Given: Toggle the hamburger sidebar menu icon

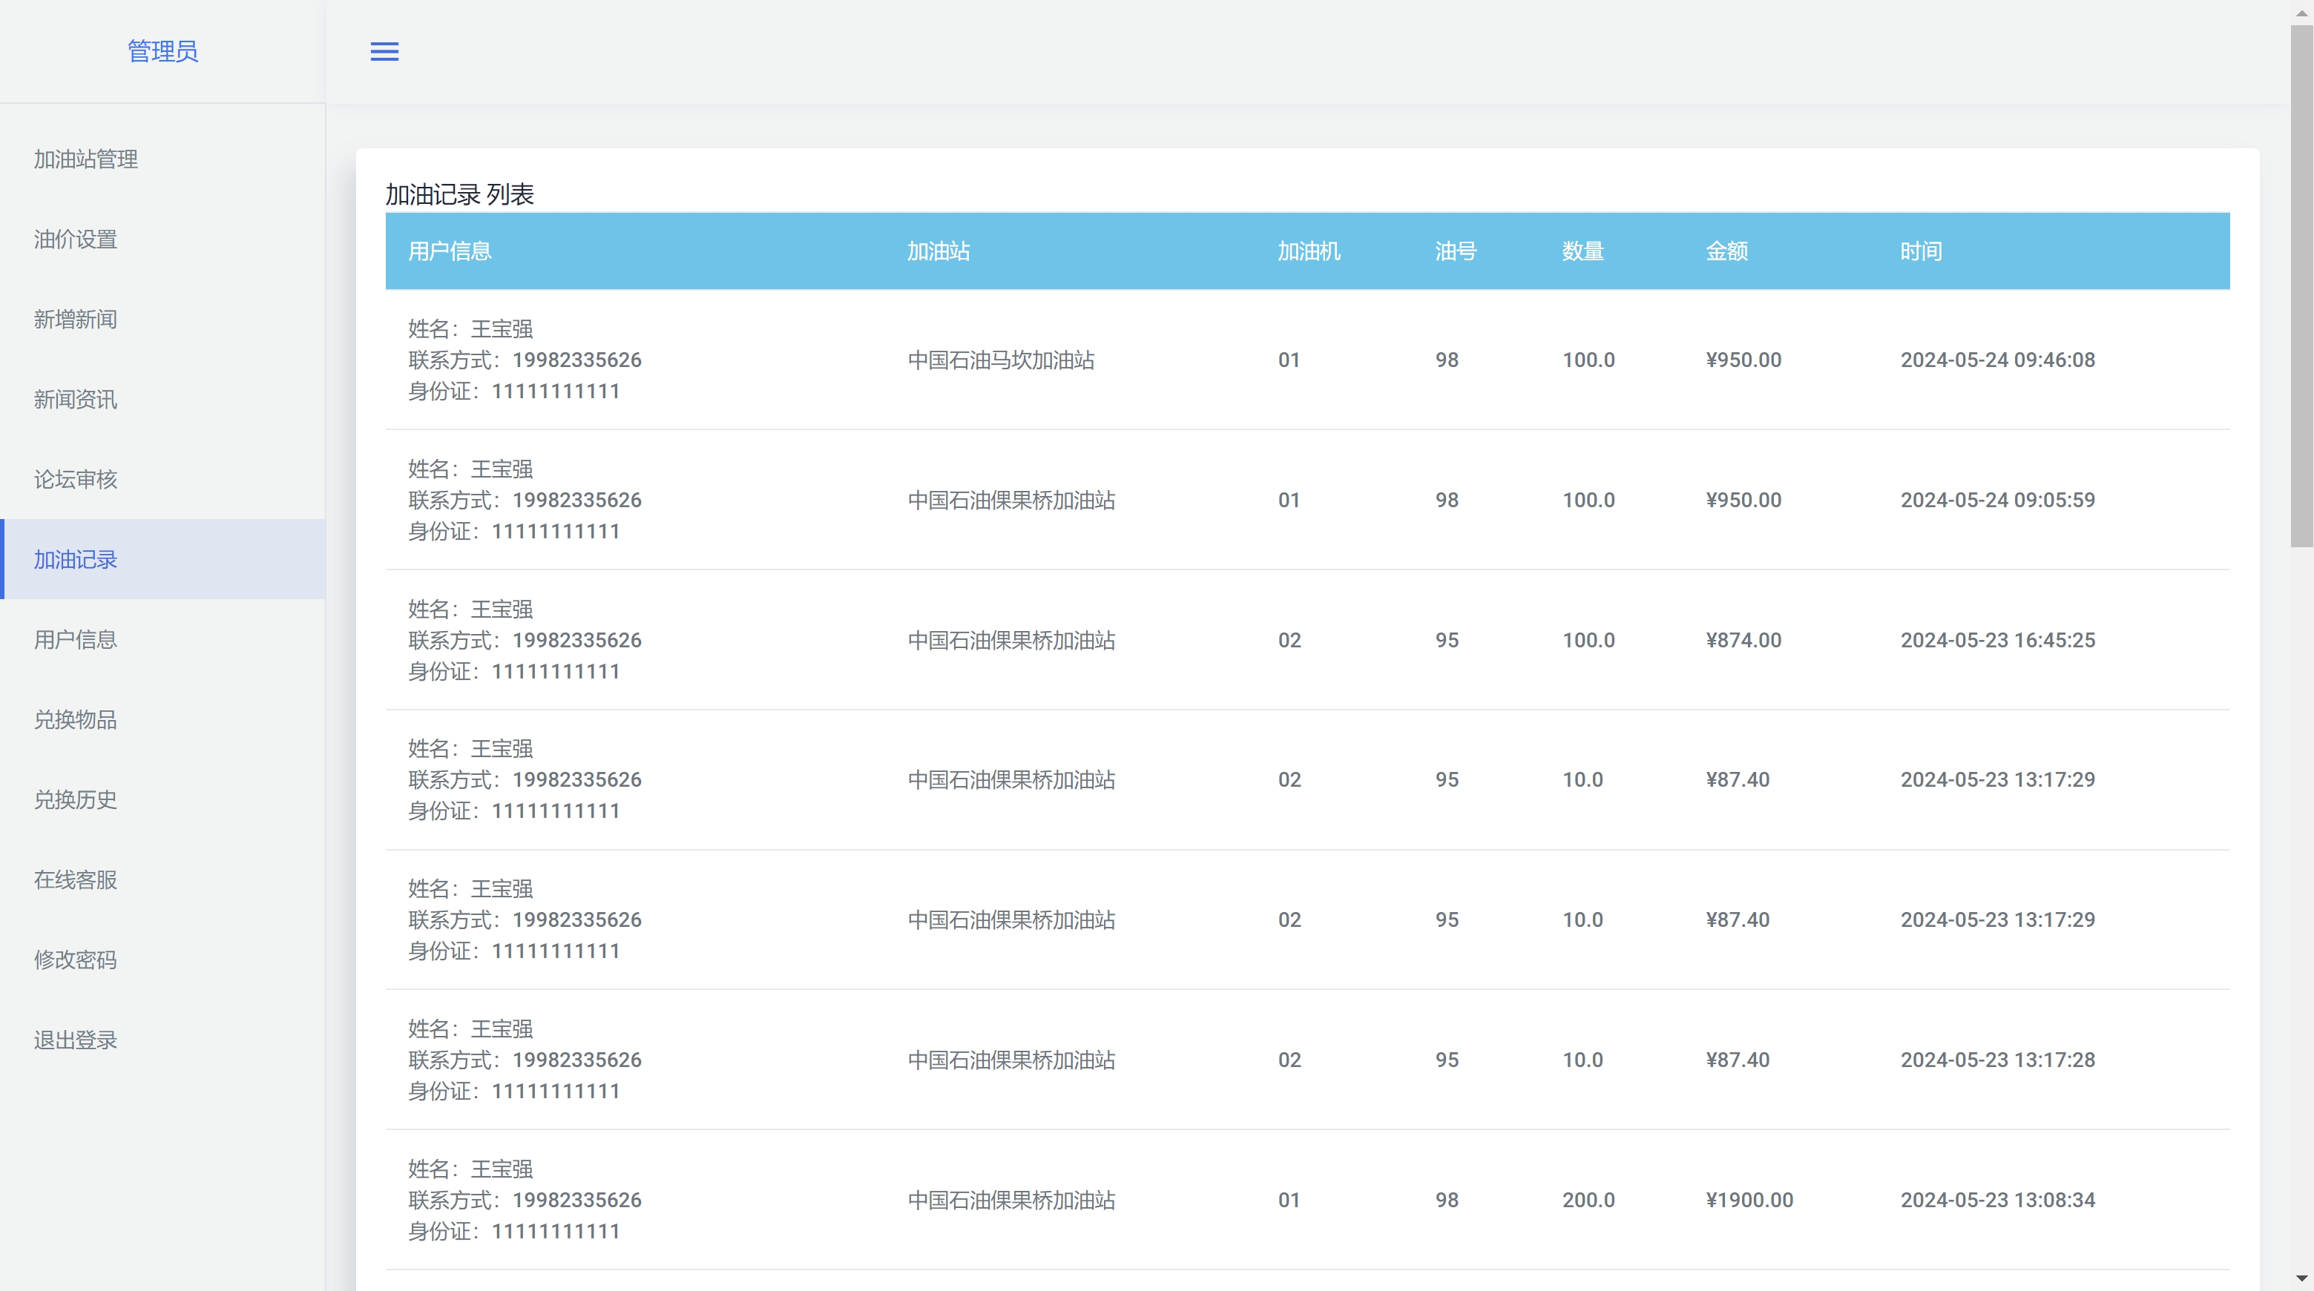Looking at the screenshot, I should click(384, 52).
